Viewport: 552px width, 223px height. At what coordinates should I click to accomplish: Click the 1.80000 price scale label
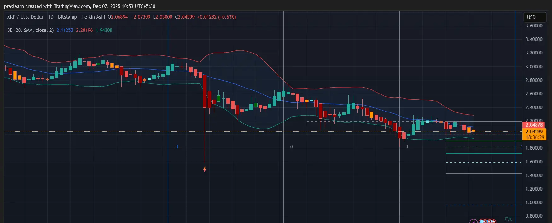pos(534,148)
